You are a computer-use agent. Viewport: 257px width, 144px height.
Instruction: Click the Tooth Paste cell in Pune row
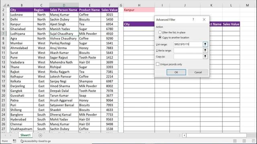point(90,58)
